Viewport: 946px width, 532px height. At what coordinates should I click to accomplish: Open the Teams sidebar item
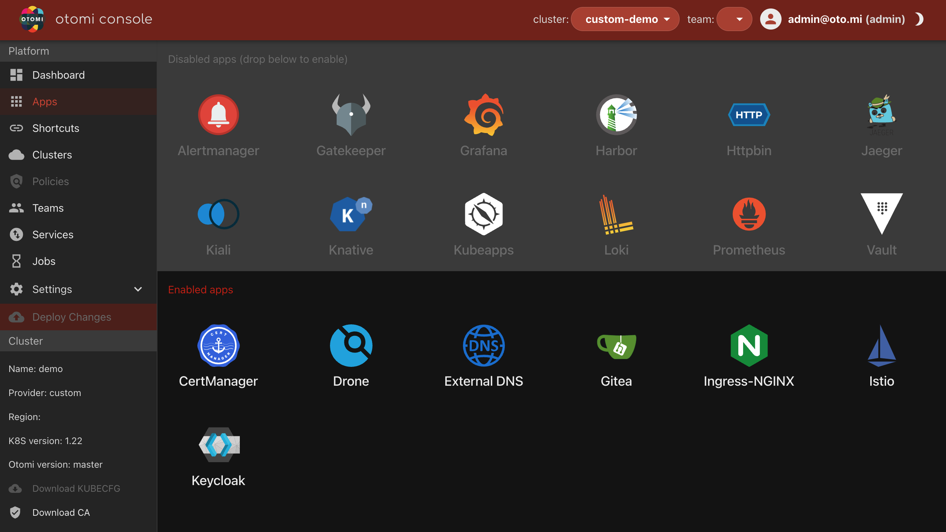[x=48, y=208]
